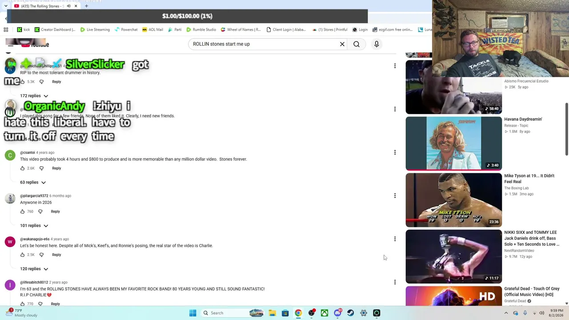
Task: Reply to the @csantoi comment
Action: 56,168
